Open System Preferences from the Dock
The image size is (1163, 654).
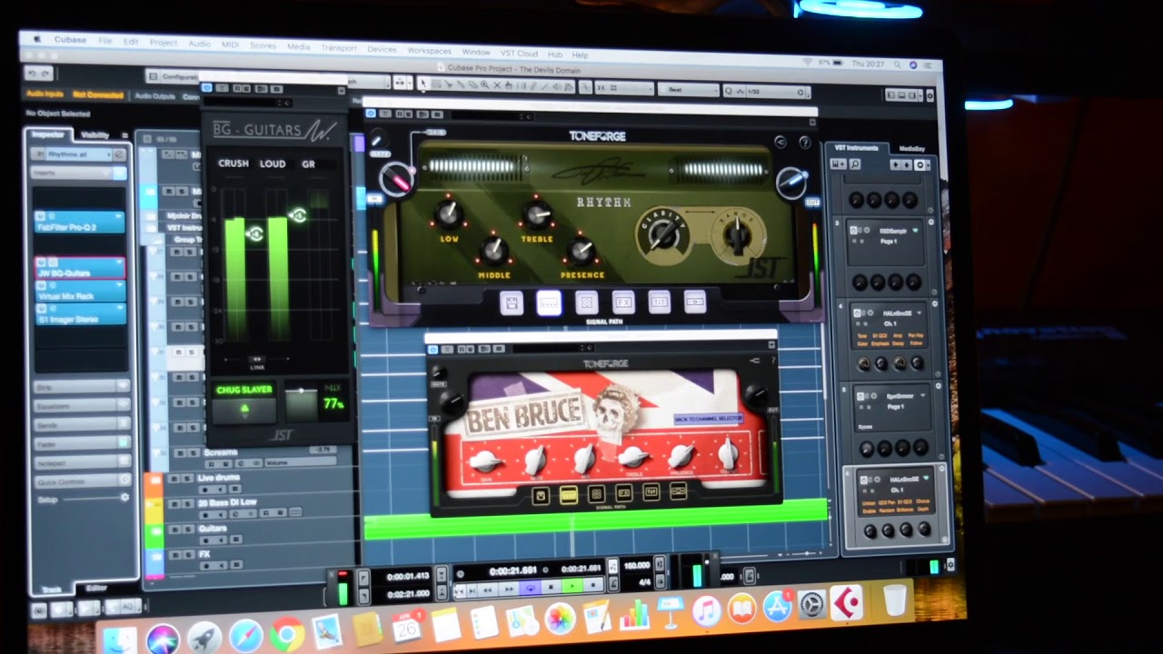tap(812, 605)
